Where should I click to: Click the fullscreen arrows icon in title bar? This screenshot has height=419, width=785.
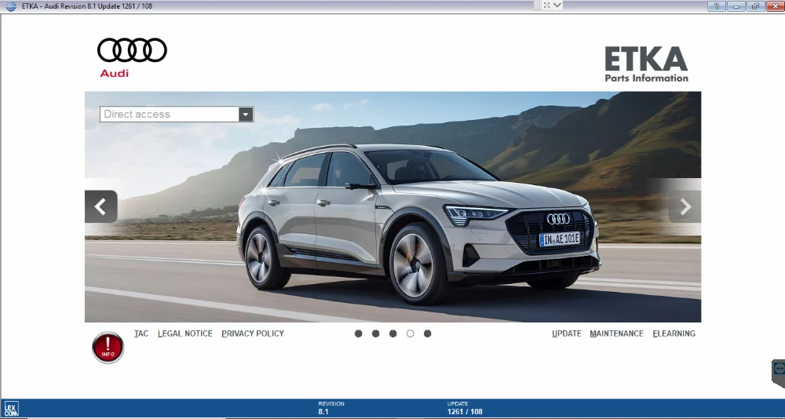(546, 5)
